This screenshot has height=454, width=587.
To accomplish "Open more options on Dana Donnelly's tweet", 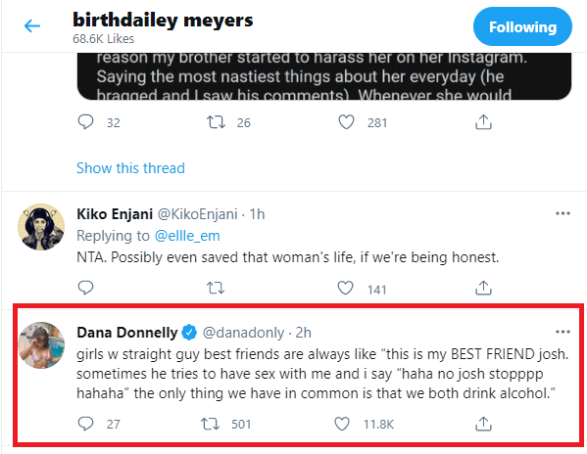I will coord(563,332).
